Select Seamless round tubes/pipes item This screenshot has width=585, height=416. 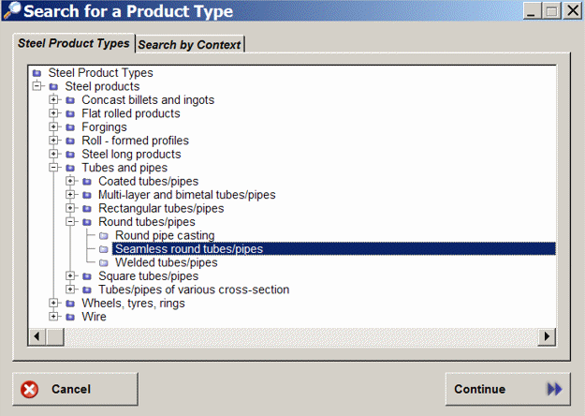point(188,249)
